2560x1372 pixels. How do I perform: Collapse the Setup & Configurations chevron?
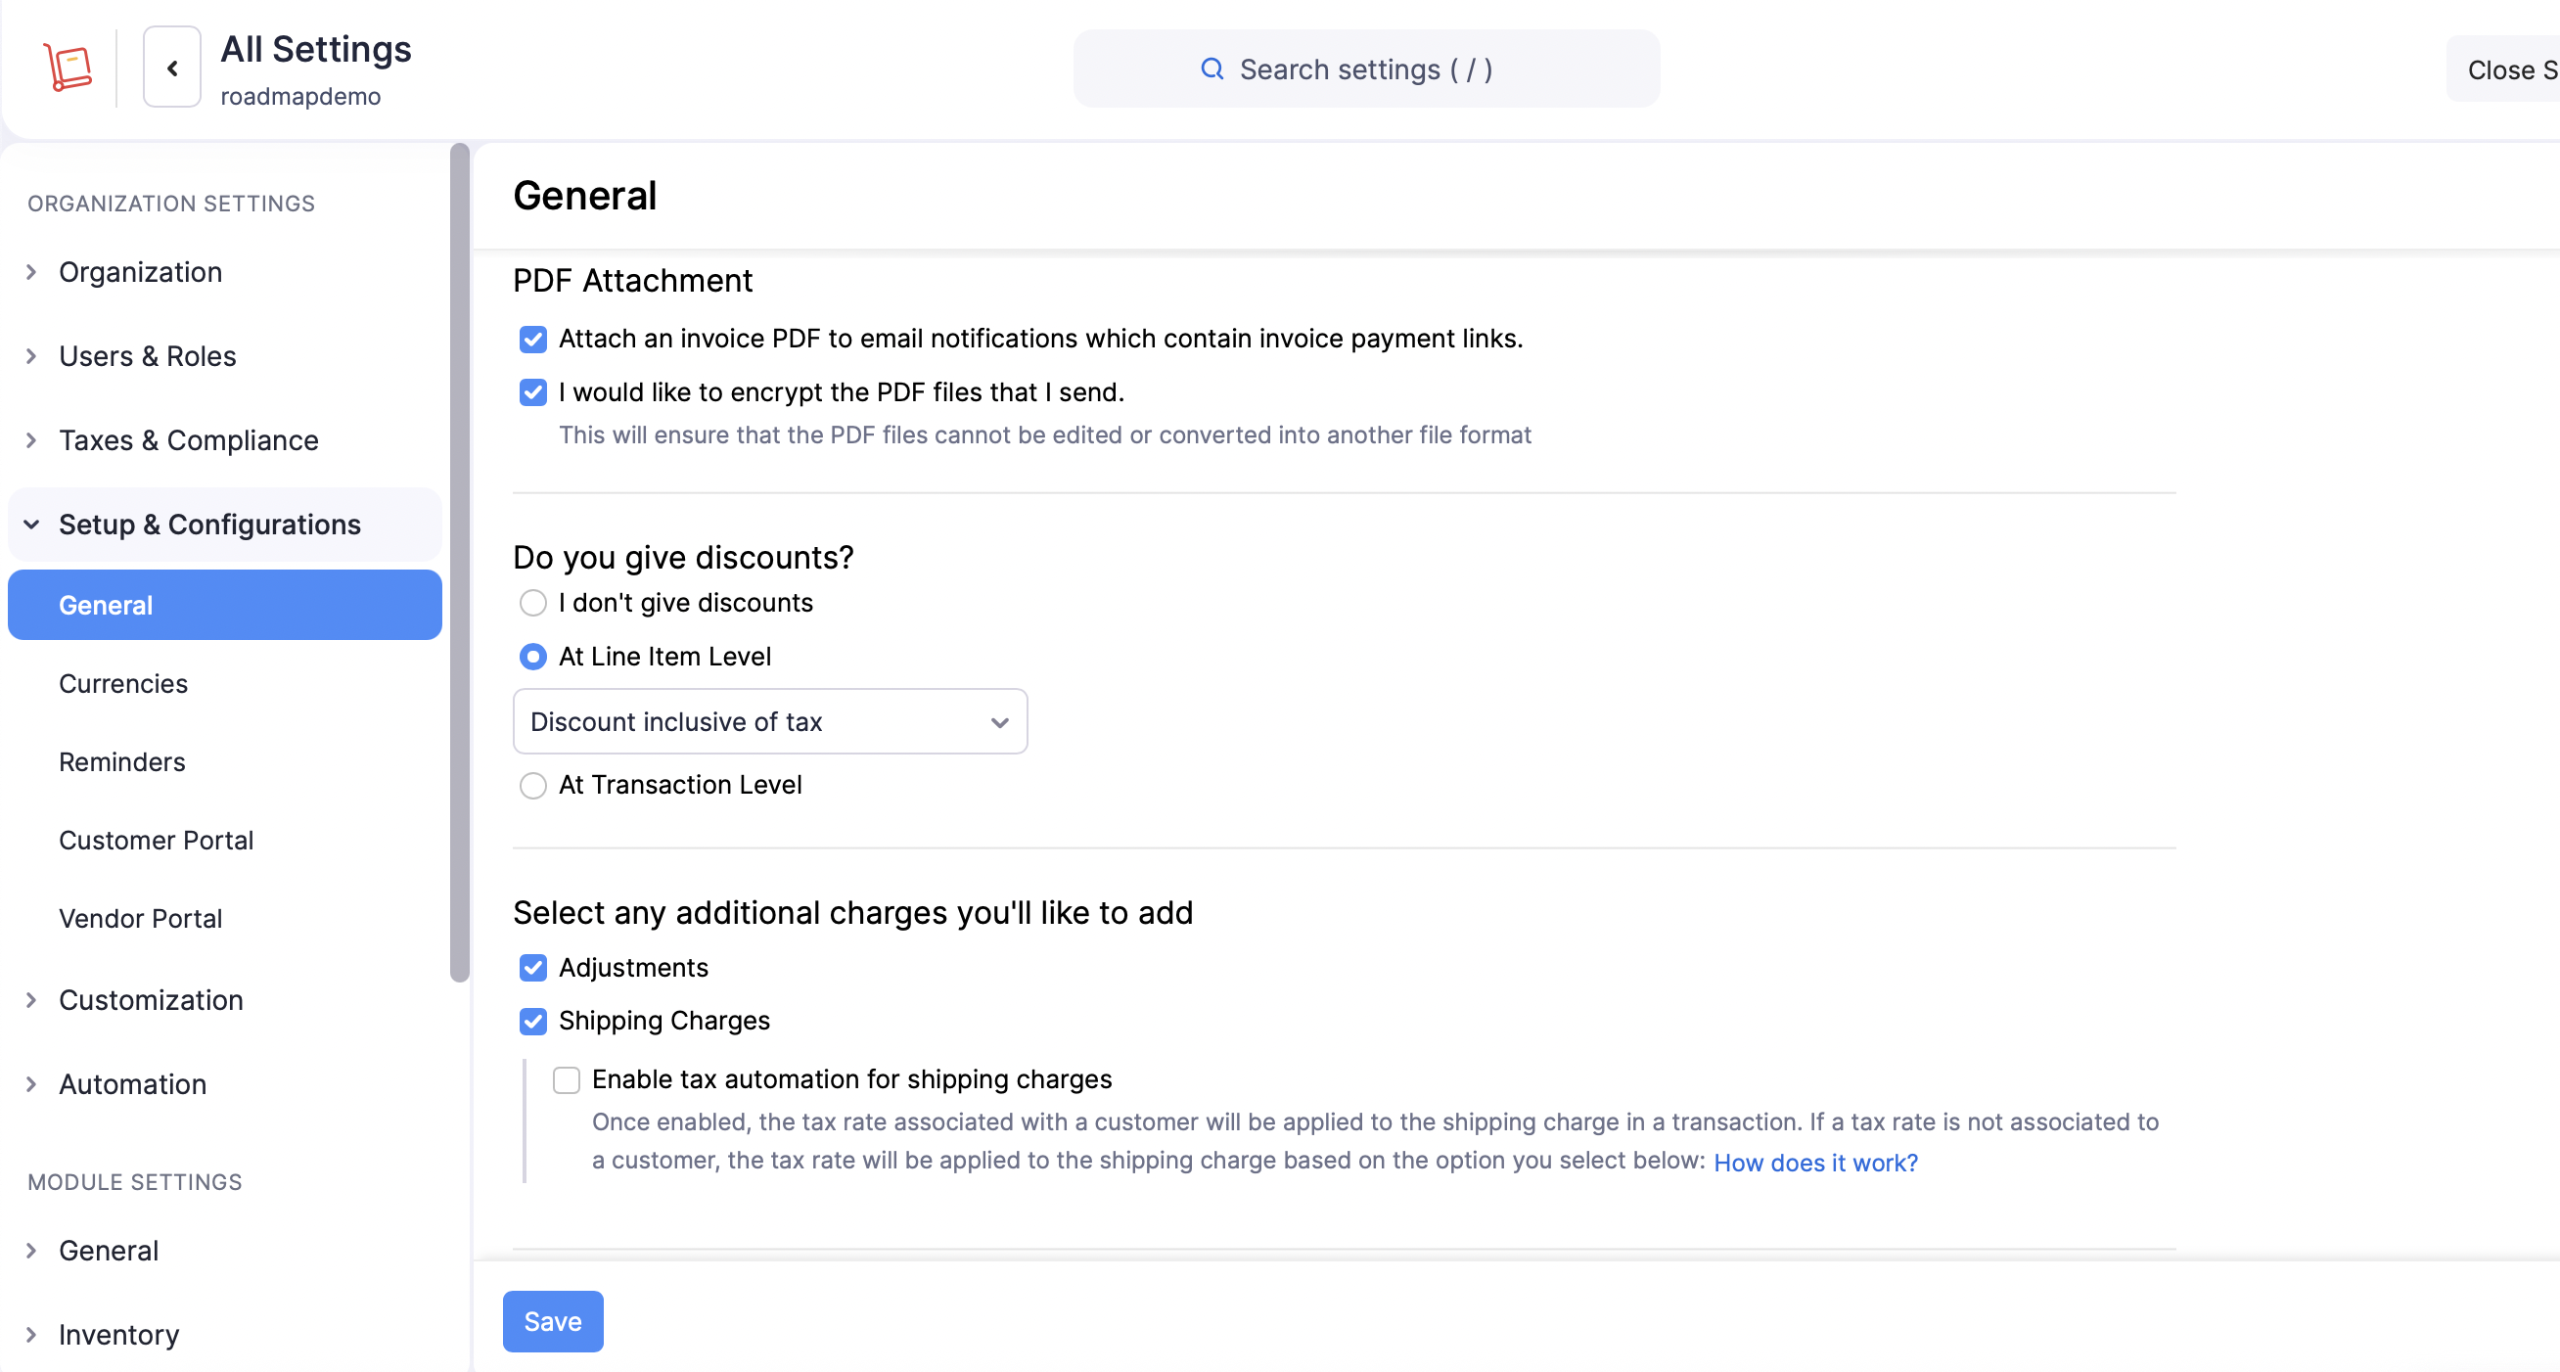[x=31, y=525]
